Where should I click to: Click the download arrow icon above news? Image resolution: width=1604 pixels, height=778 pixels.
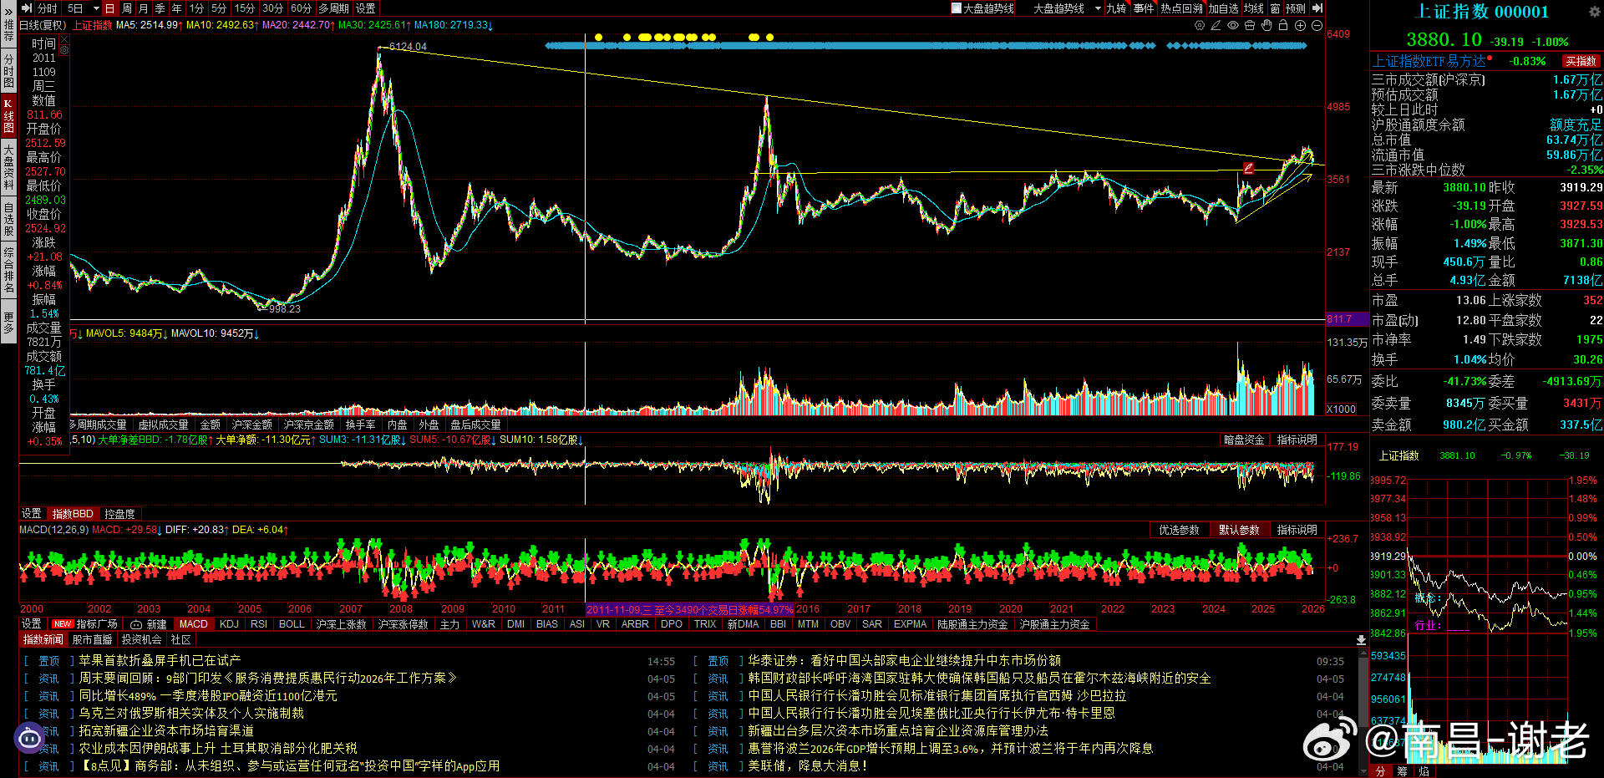coord(1361,639)
